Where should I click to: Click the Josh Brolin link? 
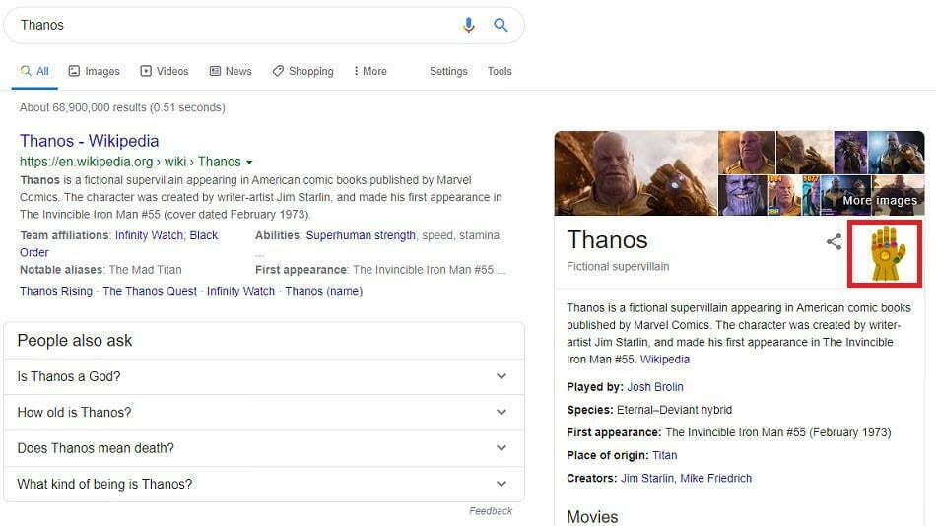click(x=655, y=387)
